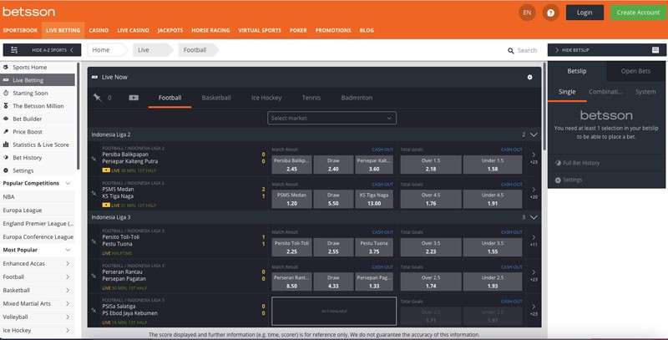The height and width of the screenshot is (340, 668).
Task: Pin the PSISa Salatiga match
Action: [94, 310]
